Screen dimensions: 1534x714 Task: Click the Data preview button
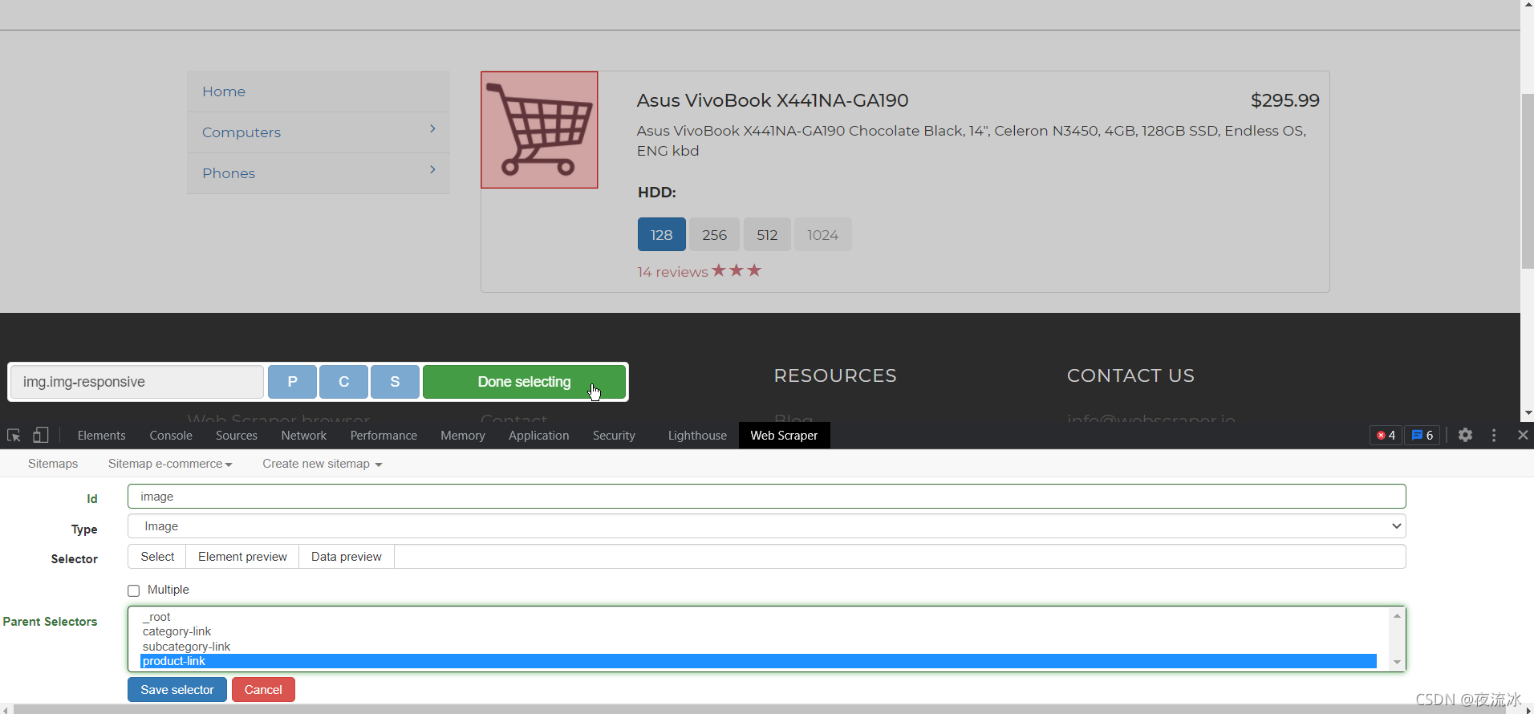point(347,557)
